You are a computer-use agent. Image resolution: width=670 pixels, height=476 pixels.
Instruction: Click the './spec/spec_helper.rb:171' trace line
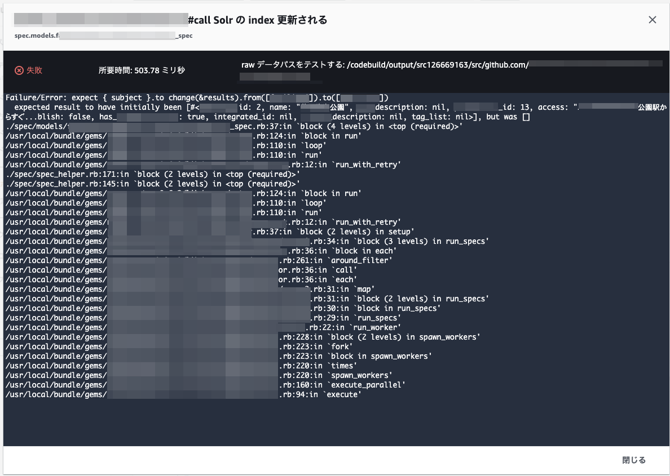click(x=152, y=174)
